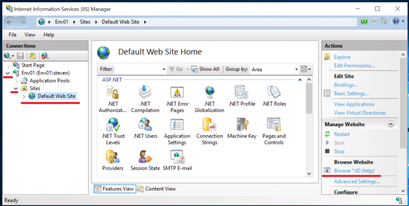The height and width of the screenshot is (206, 409).
Task: Click inside the Filter text field
Action: 138,69
